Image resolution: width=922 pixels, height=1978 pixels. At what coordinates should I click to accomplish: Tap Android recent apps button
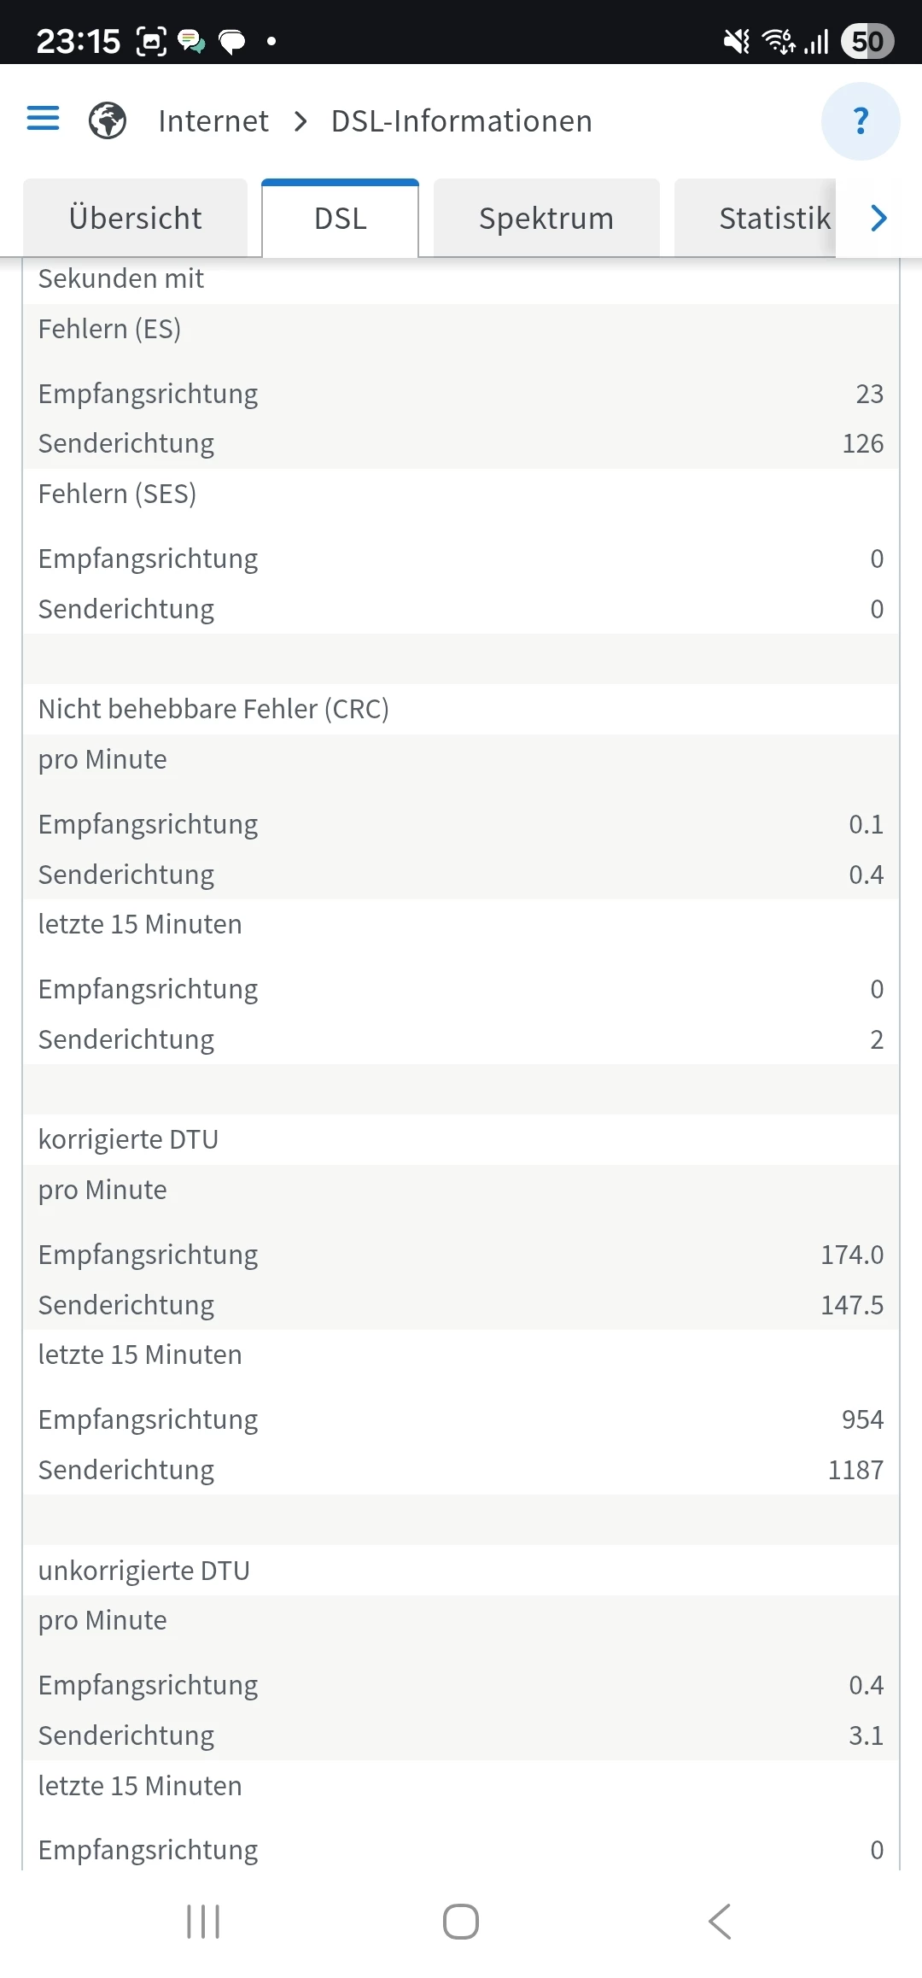pyautogui.click(x=203, y=1922)
